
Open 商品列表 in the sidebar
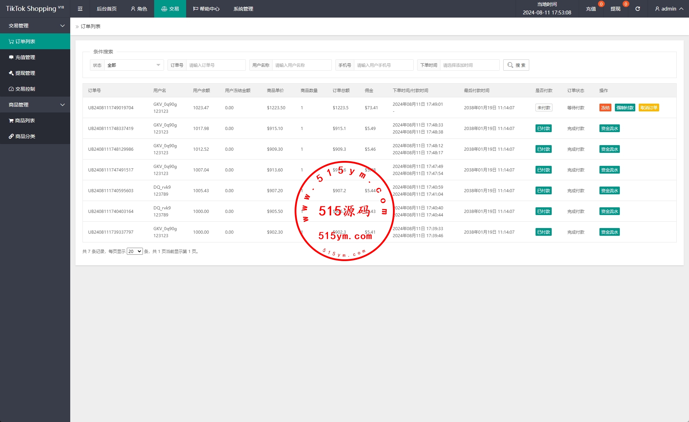(25, 121)
